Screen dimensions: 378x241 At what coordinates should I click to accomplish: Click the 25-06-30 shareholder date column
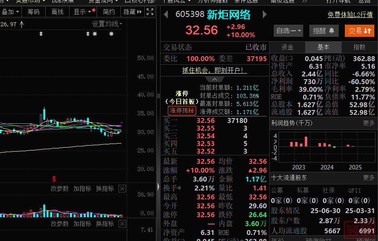click(325, 211)
